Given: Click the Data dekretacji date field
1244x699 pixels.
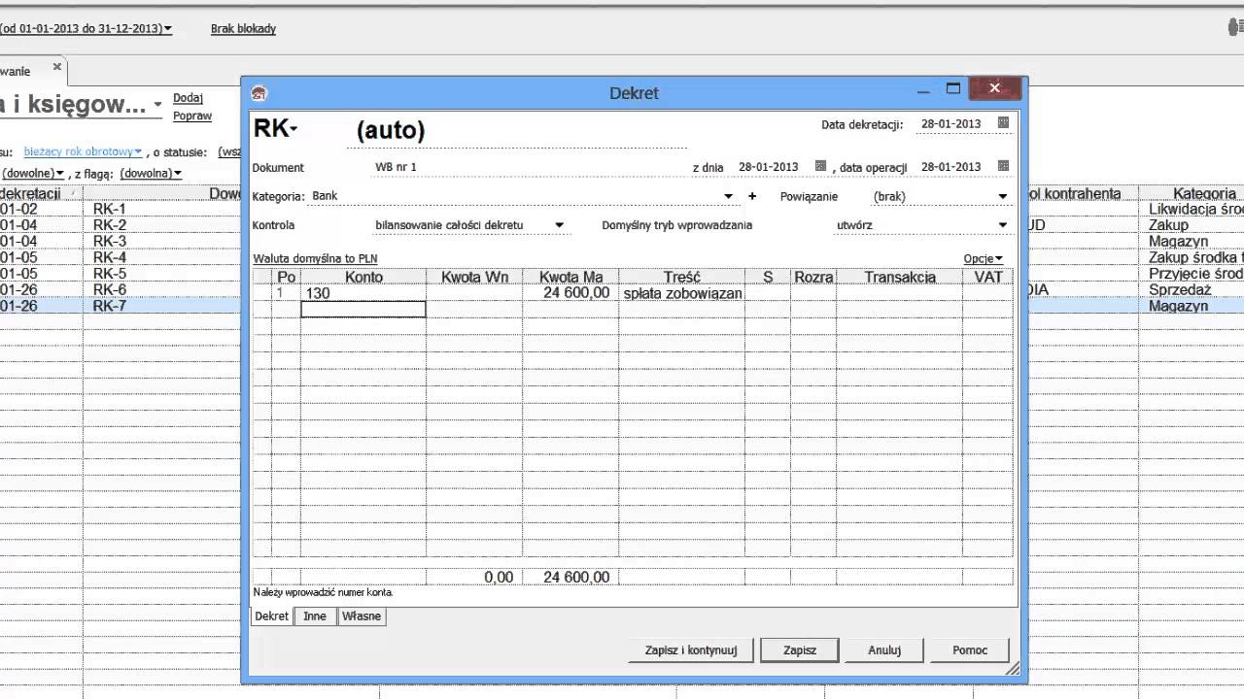Looking at the screenshot, I should coord(951,124).
